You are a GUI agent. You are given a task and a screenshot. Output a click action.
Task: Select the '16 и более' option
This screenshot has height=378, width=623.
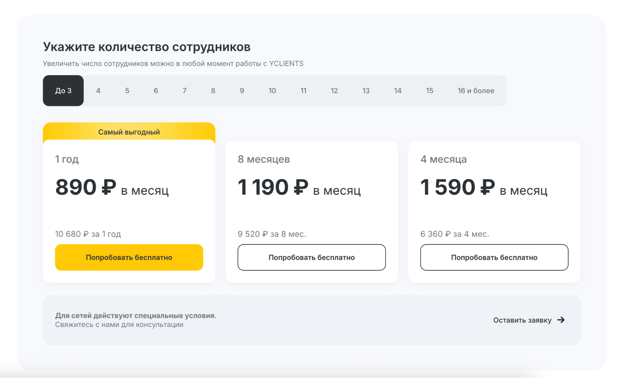click(x=476, y=91)
